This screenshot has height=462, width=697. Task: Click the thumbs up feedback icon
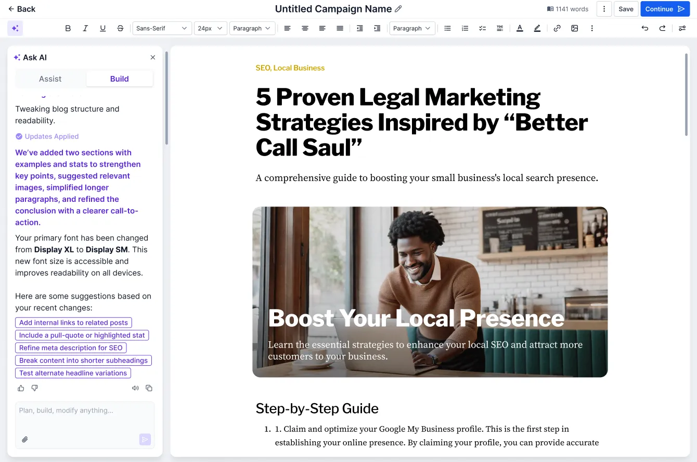click(21, 388)
